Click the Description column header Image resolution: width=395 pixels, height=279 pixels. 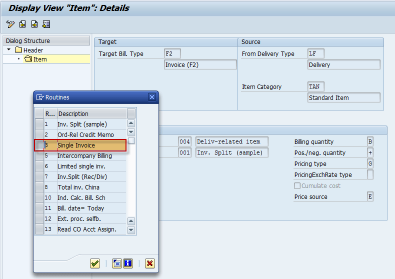pos(91,113)
